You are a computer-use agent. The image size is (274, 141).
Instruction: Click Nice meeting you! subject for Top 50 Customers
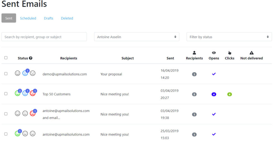(x=115, y=94)
